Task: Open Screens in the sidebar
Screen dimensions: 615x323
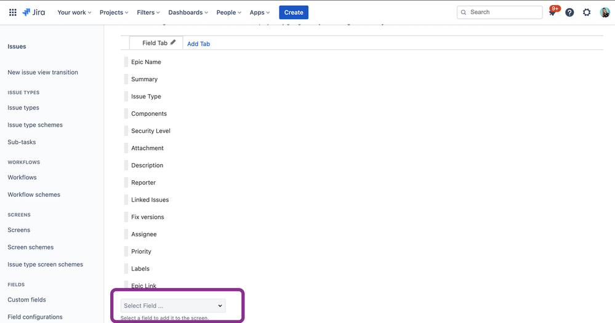Action: click(x=19, y=229)
